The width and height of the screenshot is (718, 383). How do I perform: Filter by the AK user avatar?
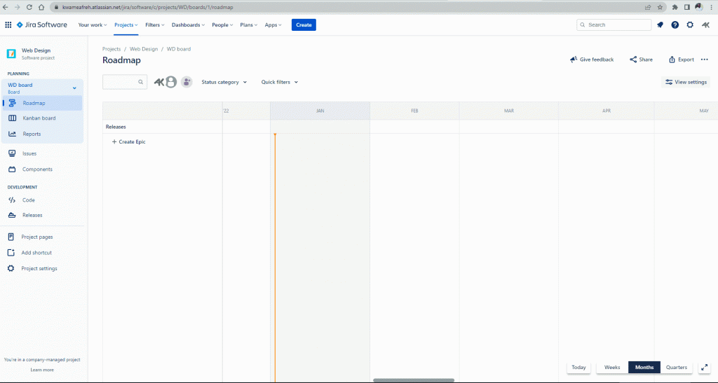coord(159,82)
